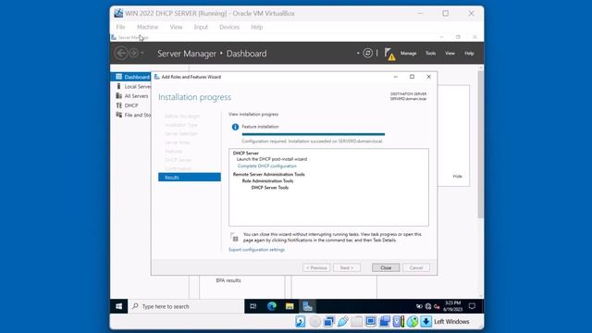Click the network globe tray icon
Viewport: 592px width, 333px height.
(x=428, y=306)
